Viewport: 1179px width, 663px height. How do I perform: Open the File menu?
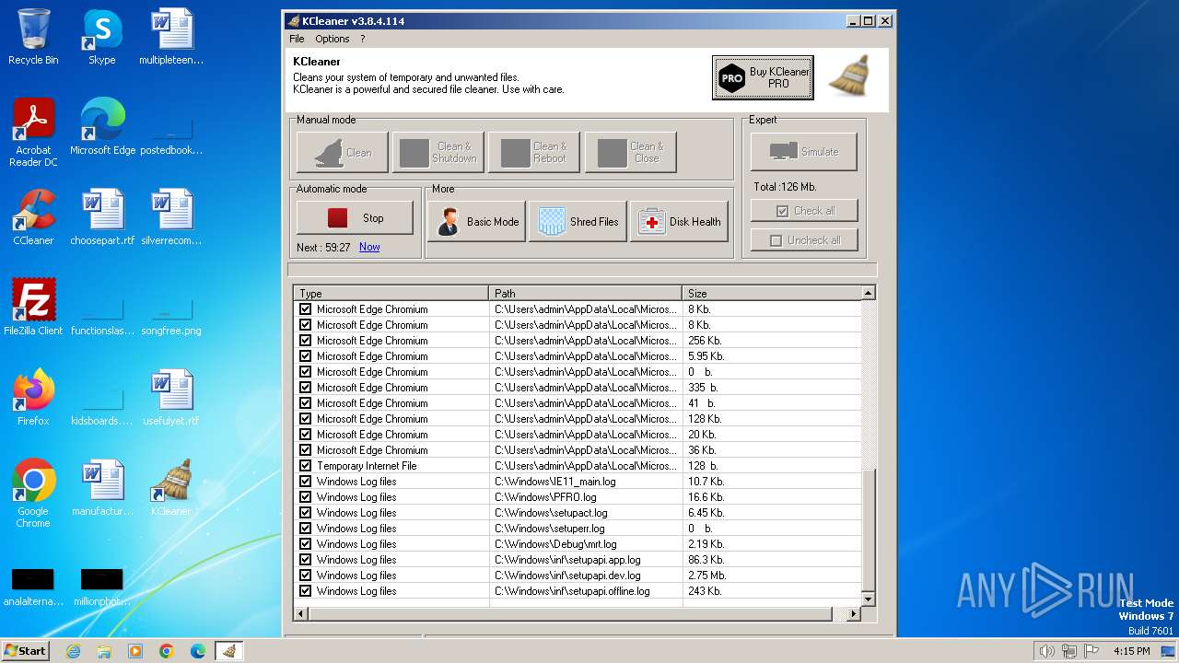click(x=297, y=39)
